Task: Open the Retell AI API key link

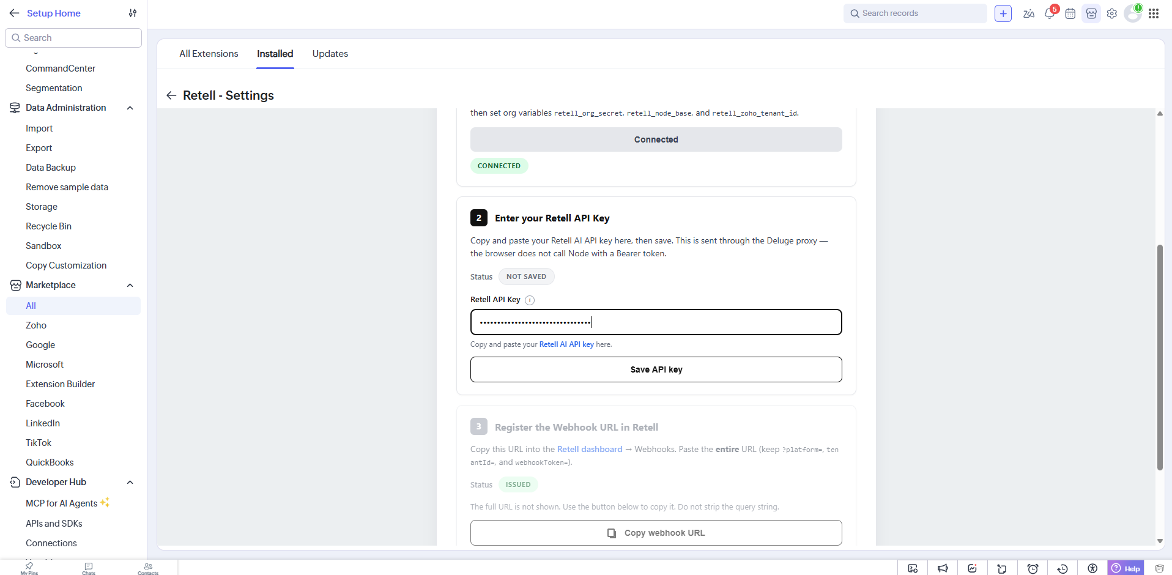Action: point(566,344)
